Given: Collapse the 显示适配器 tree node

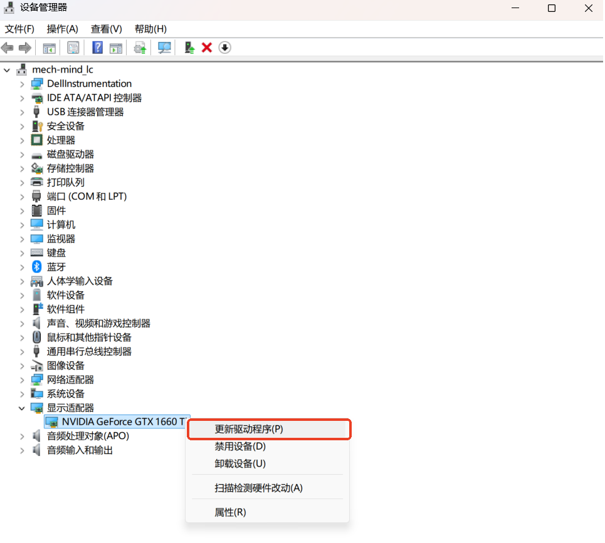Looking at the screenshot, I should click(x=21, y=407).
